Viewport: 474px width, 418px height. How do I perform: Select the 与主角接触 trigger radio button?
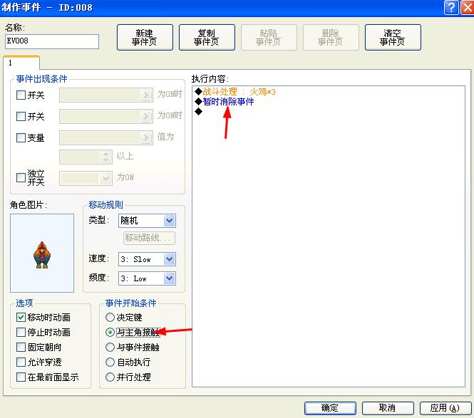110,333
